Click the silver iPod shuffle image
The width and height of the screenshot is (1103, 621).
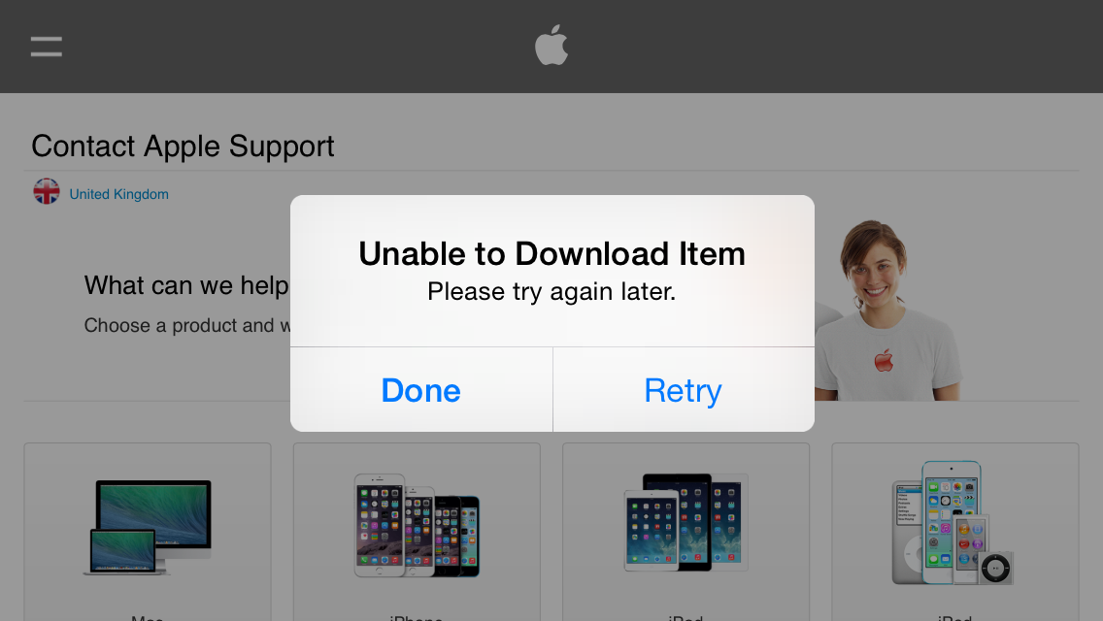coord(996,568)
